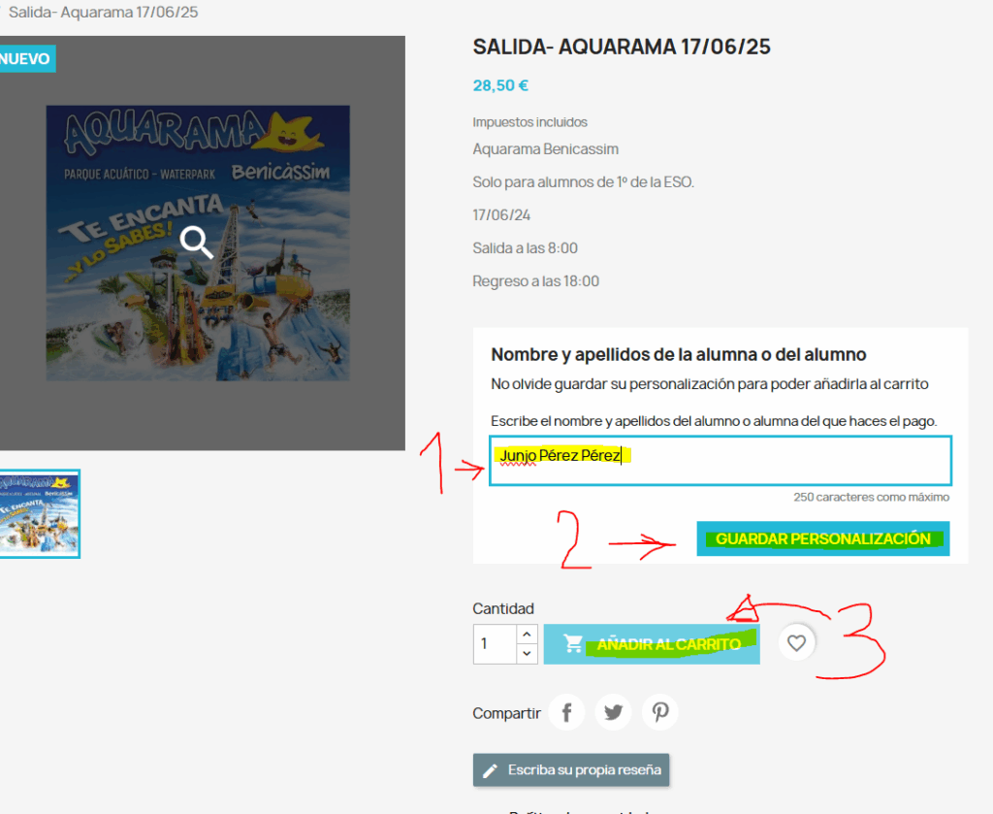Click the Compartir label
993x814 pixels.
coord(506,713)
